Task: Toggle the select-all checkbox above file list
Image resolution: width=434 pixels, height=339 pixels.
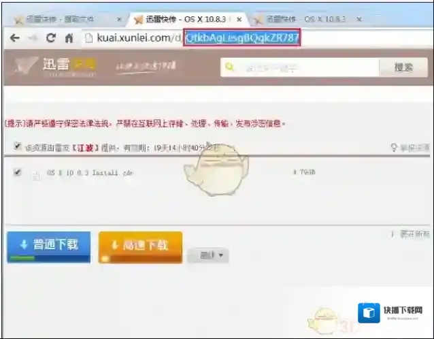Action: 17,146
